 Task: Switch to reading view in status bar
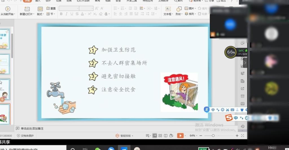click(166, 136)
